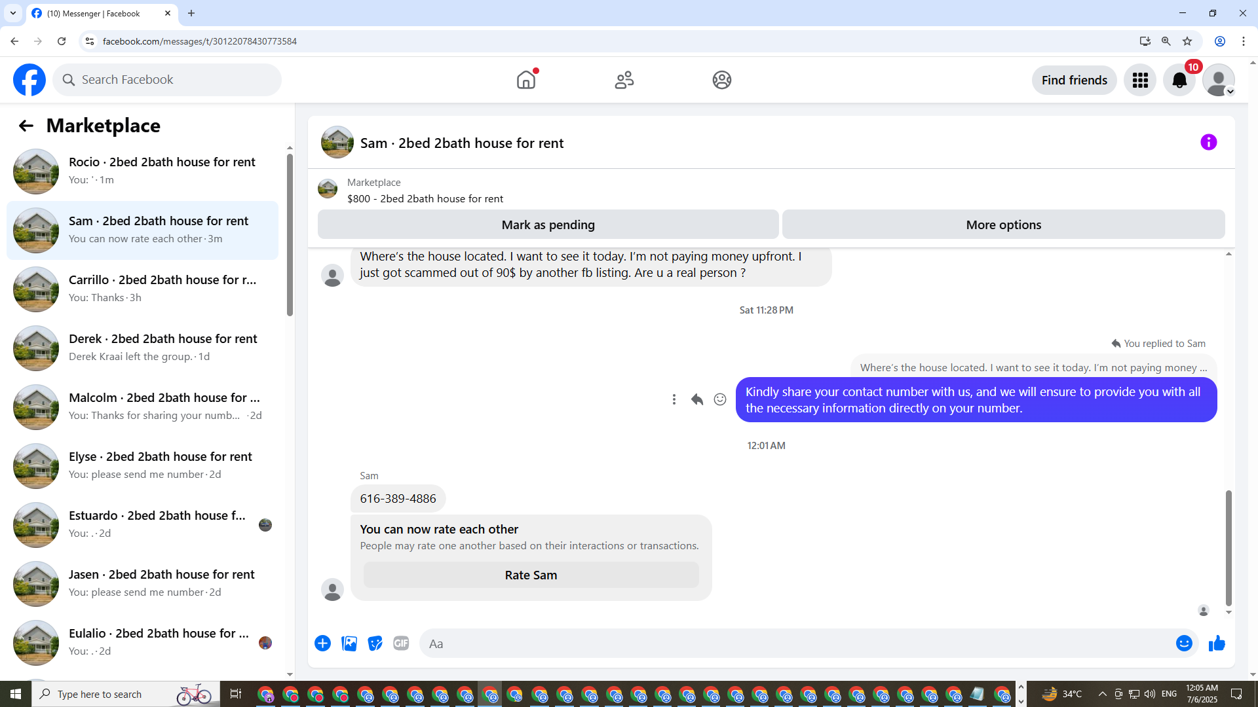This screenshot has width=1258, height=707.
Task: Send a thumbs up like
Action: 1217,644
